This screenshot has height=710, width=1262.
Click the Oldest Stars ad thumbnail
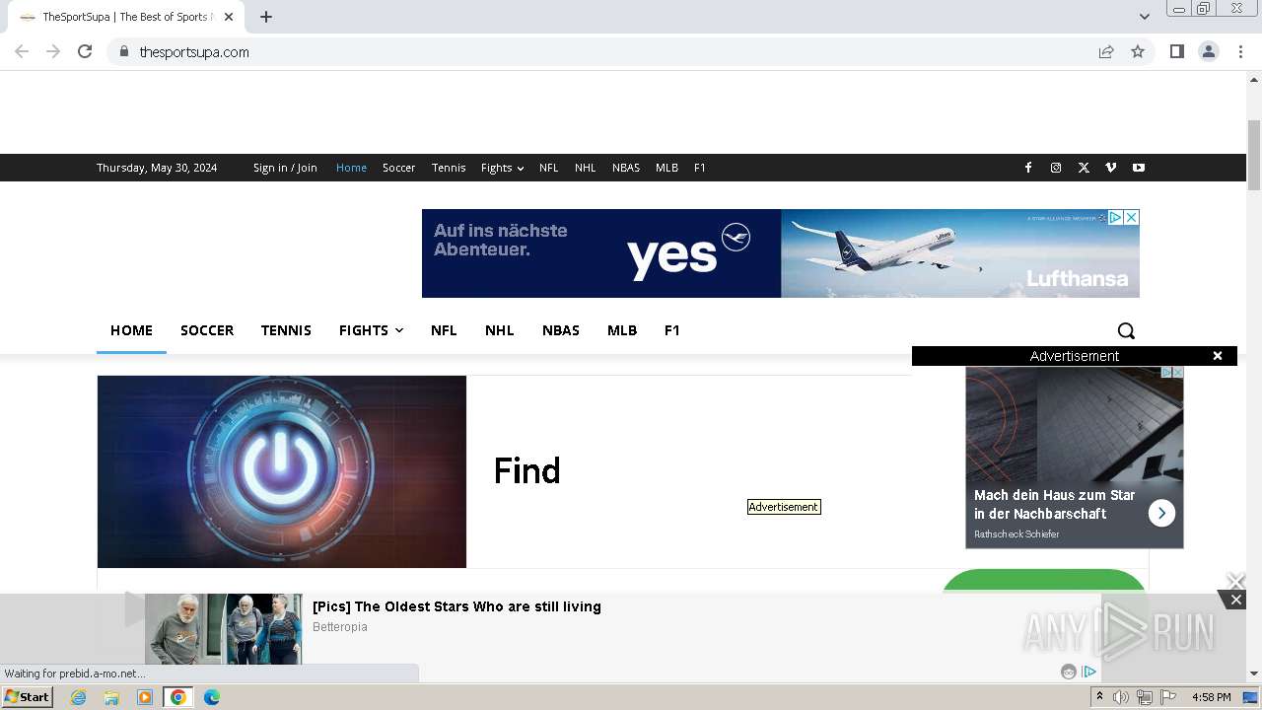tap(224, 629)
